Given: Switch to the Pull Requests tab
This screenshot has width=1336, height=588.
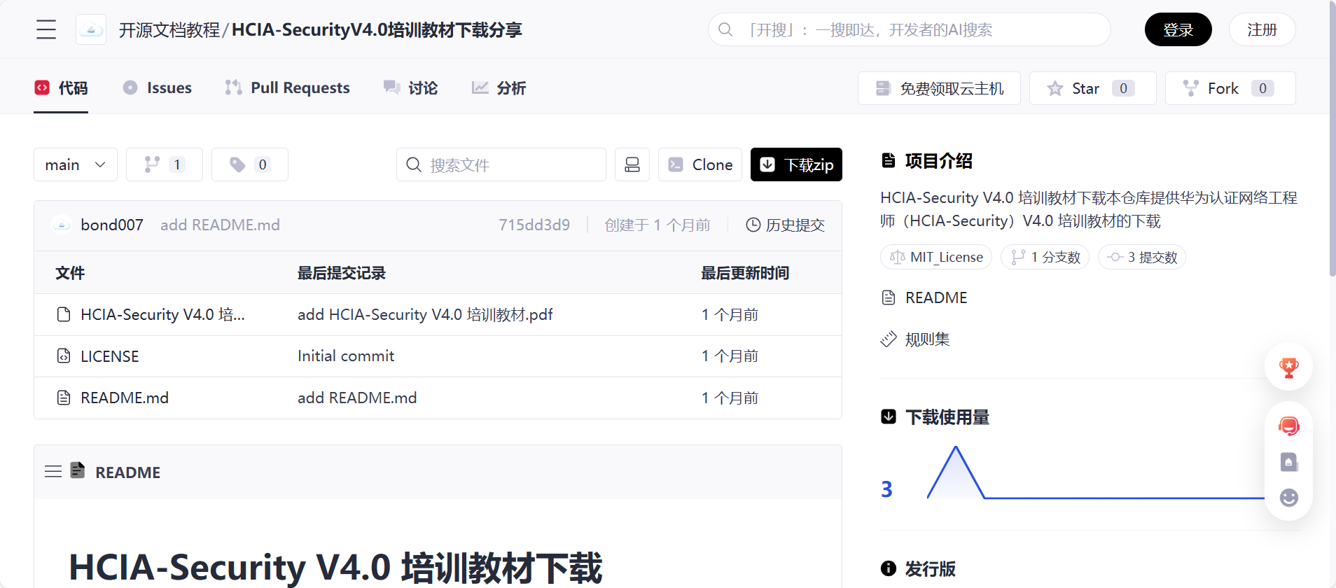Looking at the screenshot, I should tap(287, 88).
